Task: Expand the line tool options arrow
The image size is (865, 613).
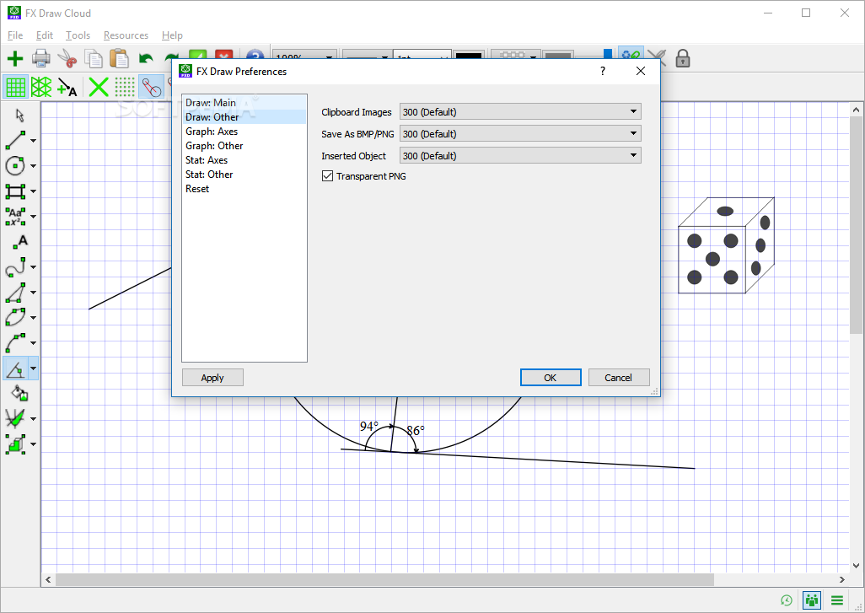Action: [x=33, y=141]
